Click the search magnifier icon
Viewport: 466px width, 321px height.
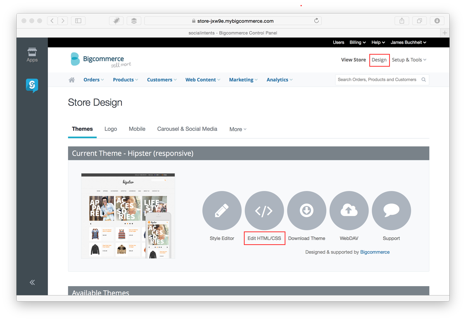pyautogui.click(x=424, y=79)
